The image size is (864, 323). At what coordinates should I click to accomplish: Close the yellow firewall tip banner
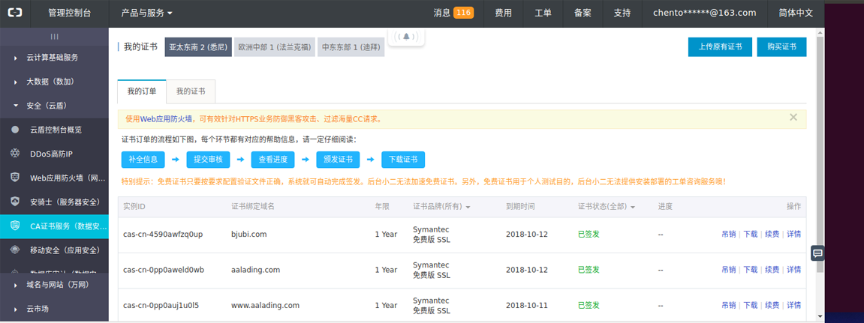click(793, 117)
